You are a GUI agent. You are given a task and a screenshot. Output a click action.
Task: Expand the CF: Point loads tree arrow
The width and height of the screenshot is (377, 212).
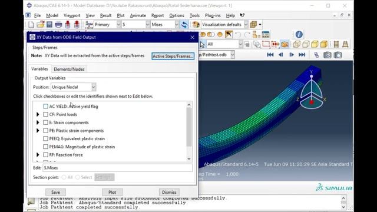tap(38, 114)
